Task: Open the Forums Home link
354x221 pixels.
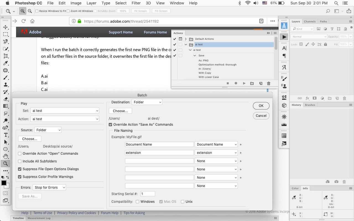Action: click(155, 32)
